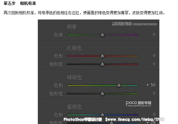Image resolution: width=178 pixels, height=124 pixels.
Task: Click the 饱和度 label under 红原色
Action: [x=56, y=64]
